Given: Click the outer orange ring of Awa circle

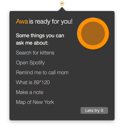Looking at the screenshot, I should pos(93,19).
